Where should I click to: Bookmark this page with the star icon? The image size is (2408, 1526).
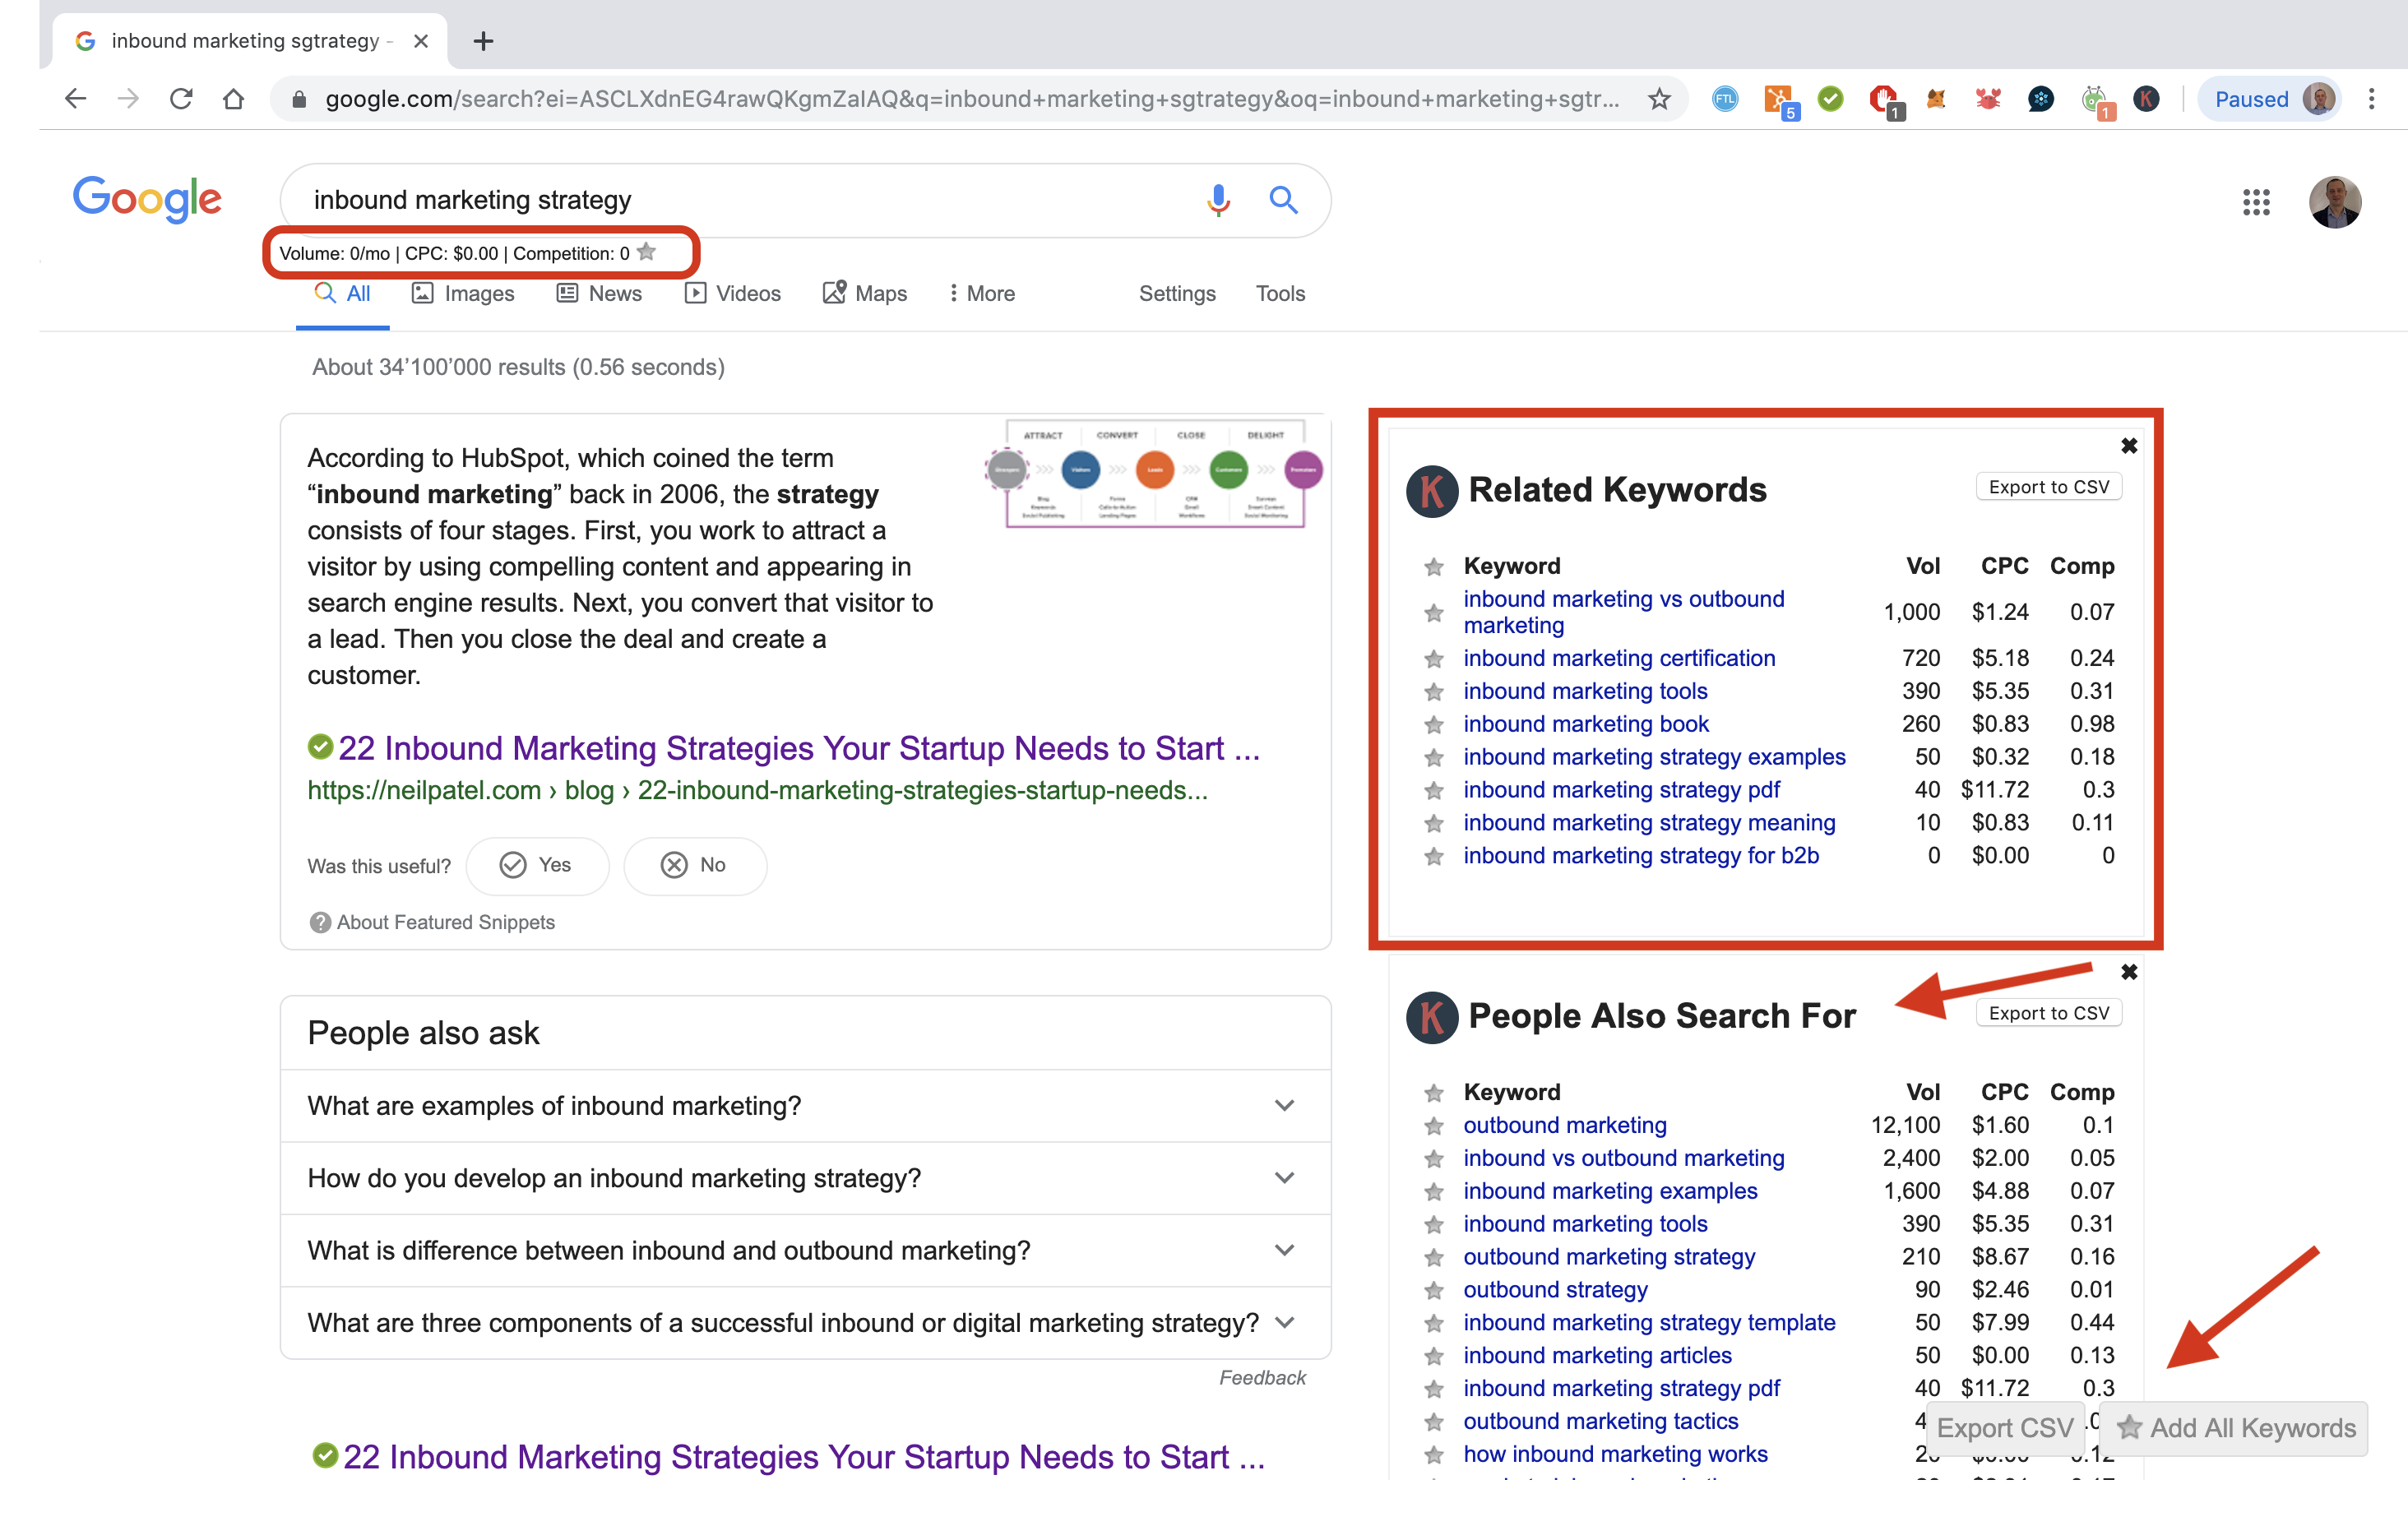(x=1659, y=99)
